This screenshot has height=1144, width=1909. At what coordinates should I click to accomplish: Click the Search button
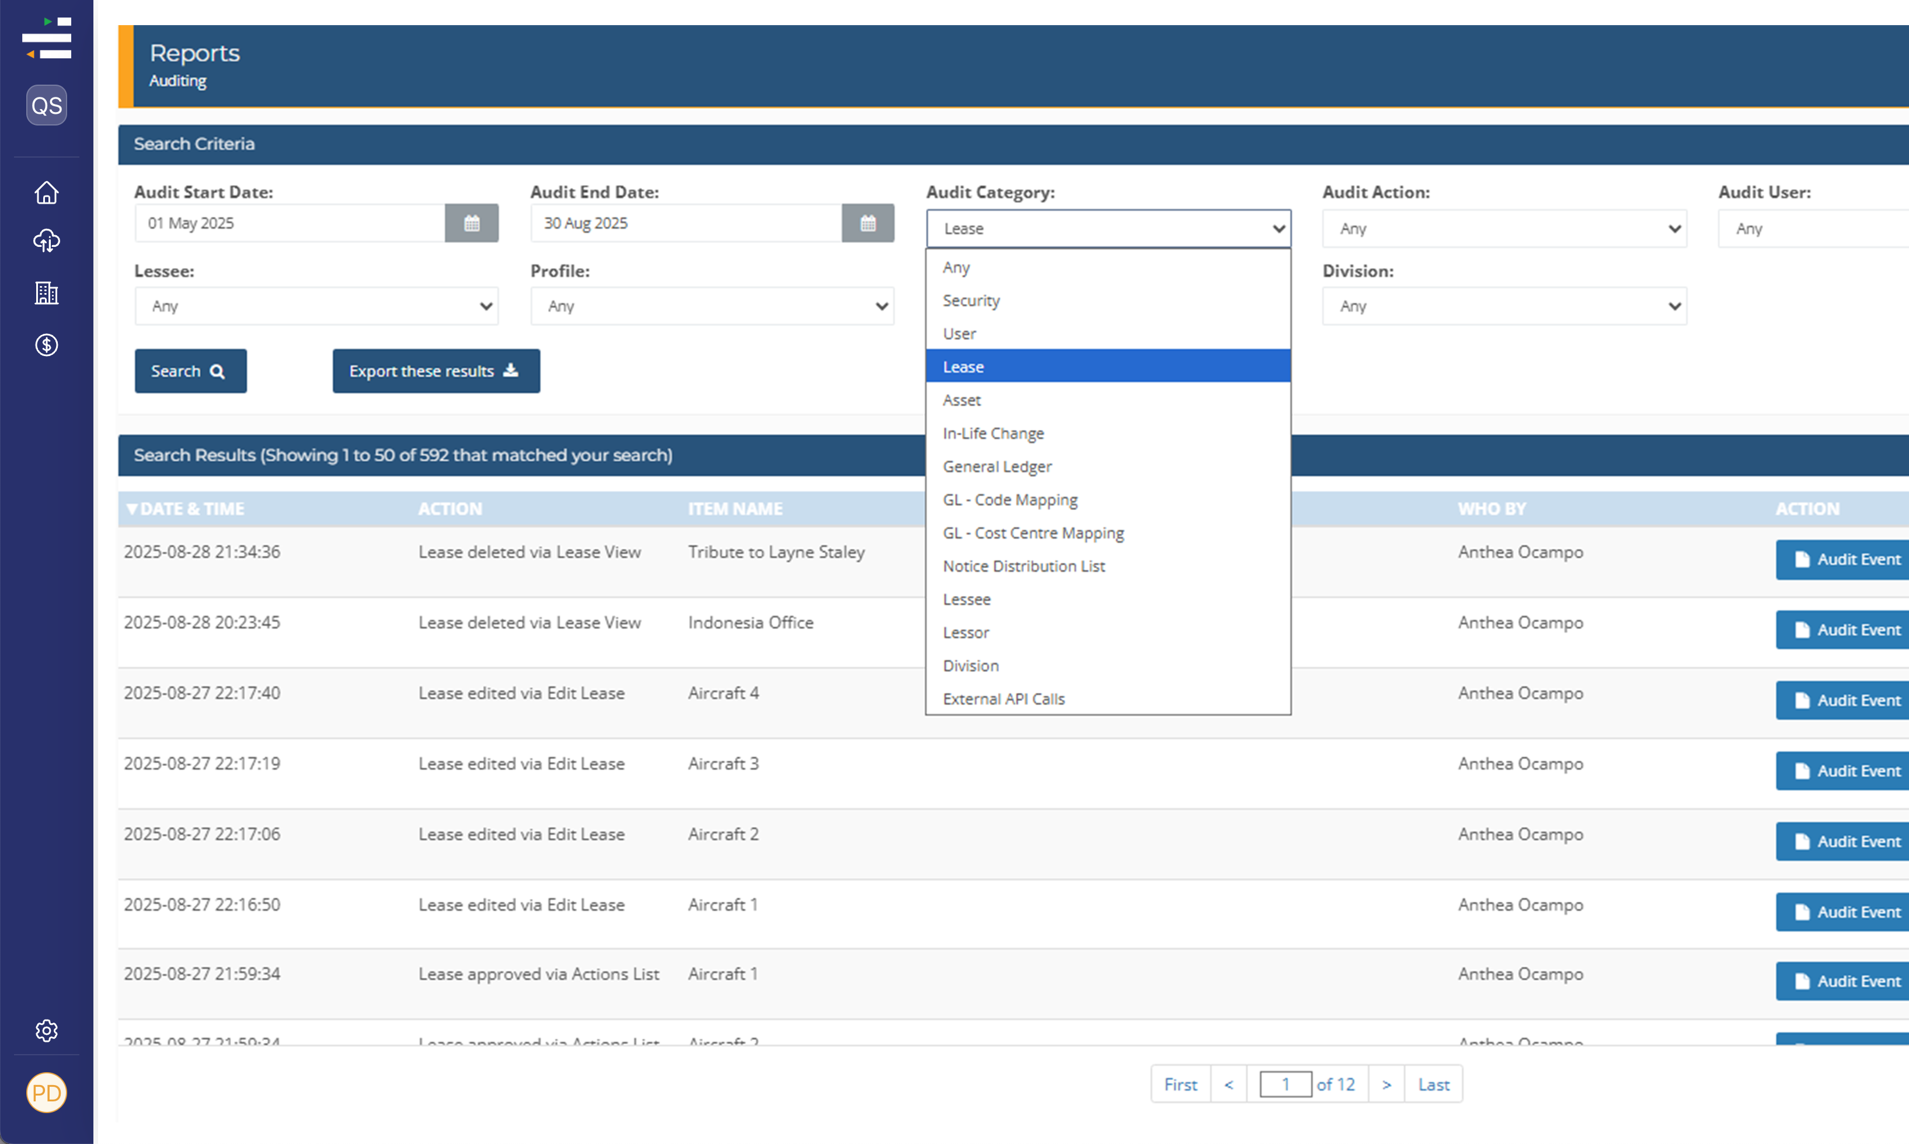tap(190, 371)
